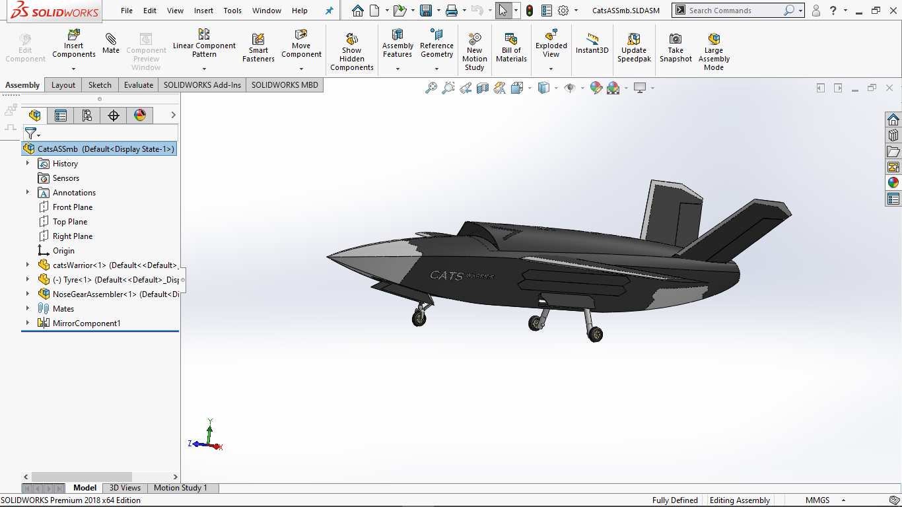The height and width of the screenshot is (507, 902).
Task: Open the Edit Appearance color tool
Action: tap(596, 87)
